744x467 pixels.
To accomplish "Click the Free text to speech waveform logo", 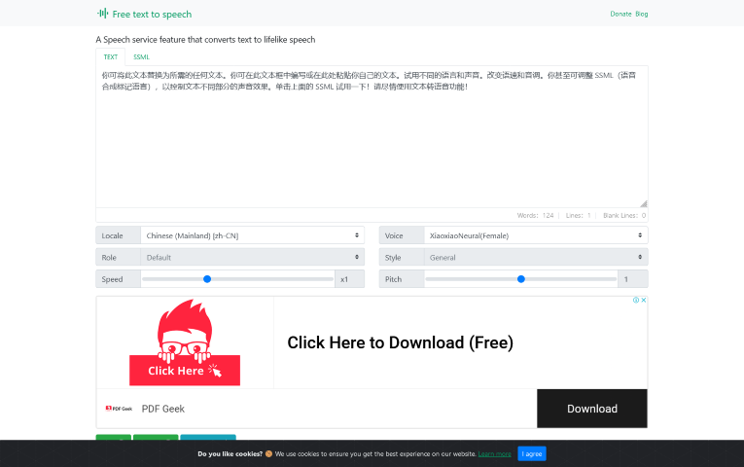I will pos(102,14).
